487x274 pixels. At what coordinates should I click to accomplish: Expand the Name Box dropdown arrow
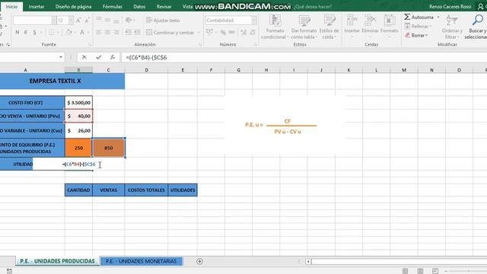(x=61, y=57)
